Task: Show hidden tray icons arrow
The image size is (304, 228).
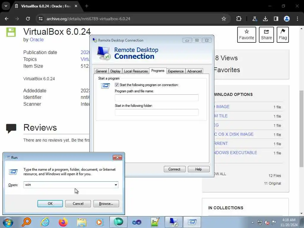Action: pyautogui.click(x=252, y=223)
